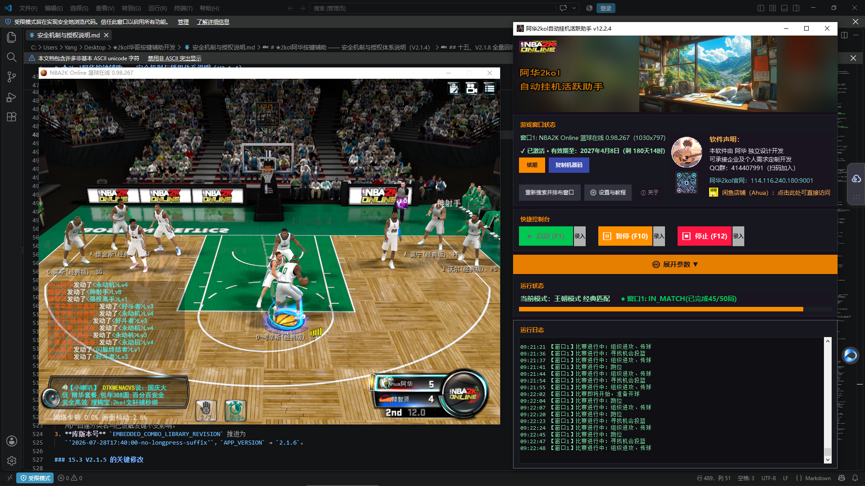Open the Explorer view in activity bar
This screenshot has width=865, height=486.
point(12,37)
